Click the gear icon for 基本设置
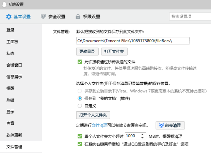 point(9,17)
